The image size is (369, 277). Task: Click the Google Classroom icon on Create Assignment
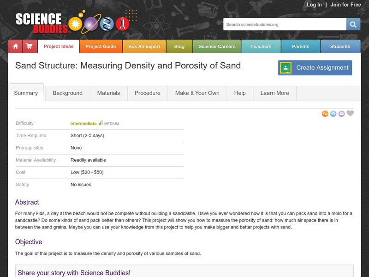click(286, 67)
